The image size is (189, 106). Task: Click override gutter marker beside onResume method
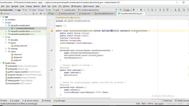pyautogui.click(x=51, y=70)
